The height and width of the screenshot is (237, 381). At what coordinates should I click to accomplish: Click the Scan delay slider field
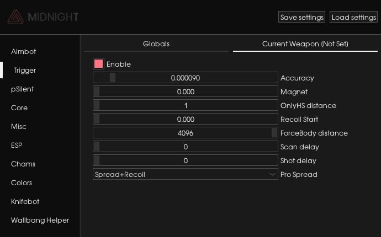(x=186, y=147)
